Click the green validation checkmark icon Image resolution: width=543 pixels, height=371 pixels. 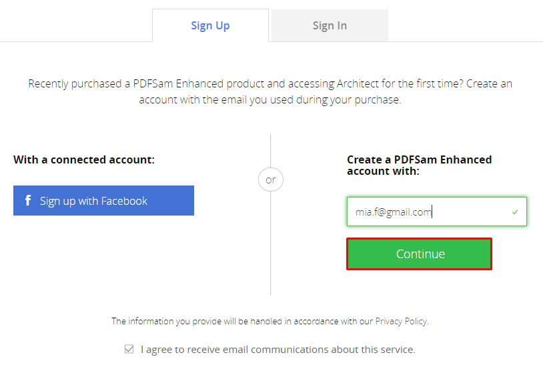[515, 212]
